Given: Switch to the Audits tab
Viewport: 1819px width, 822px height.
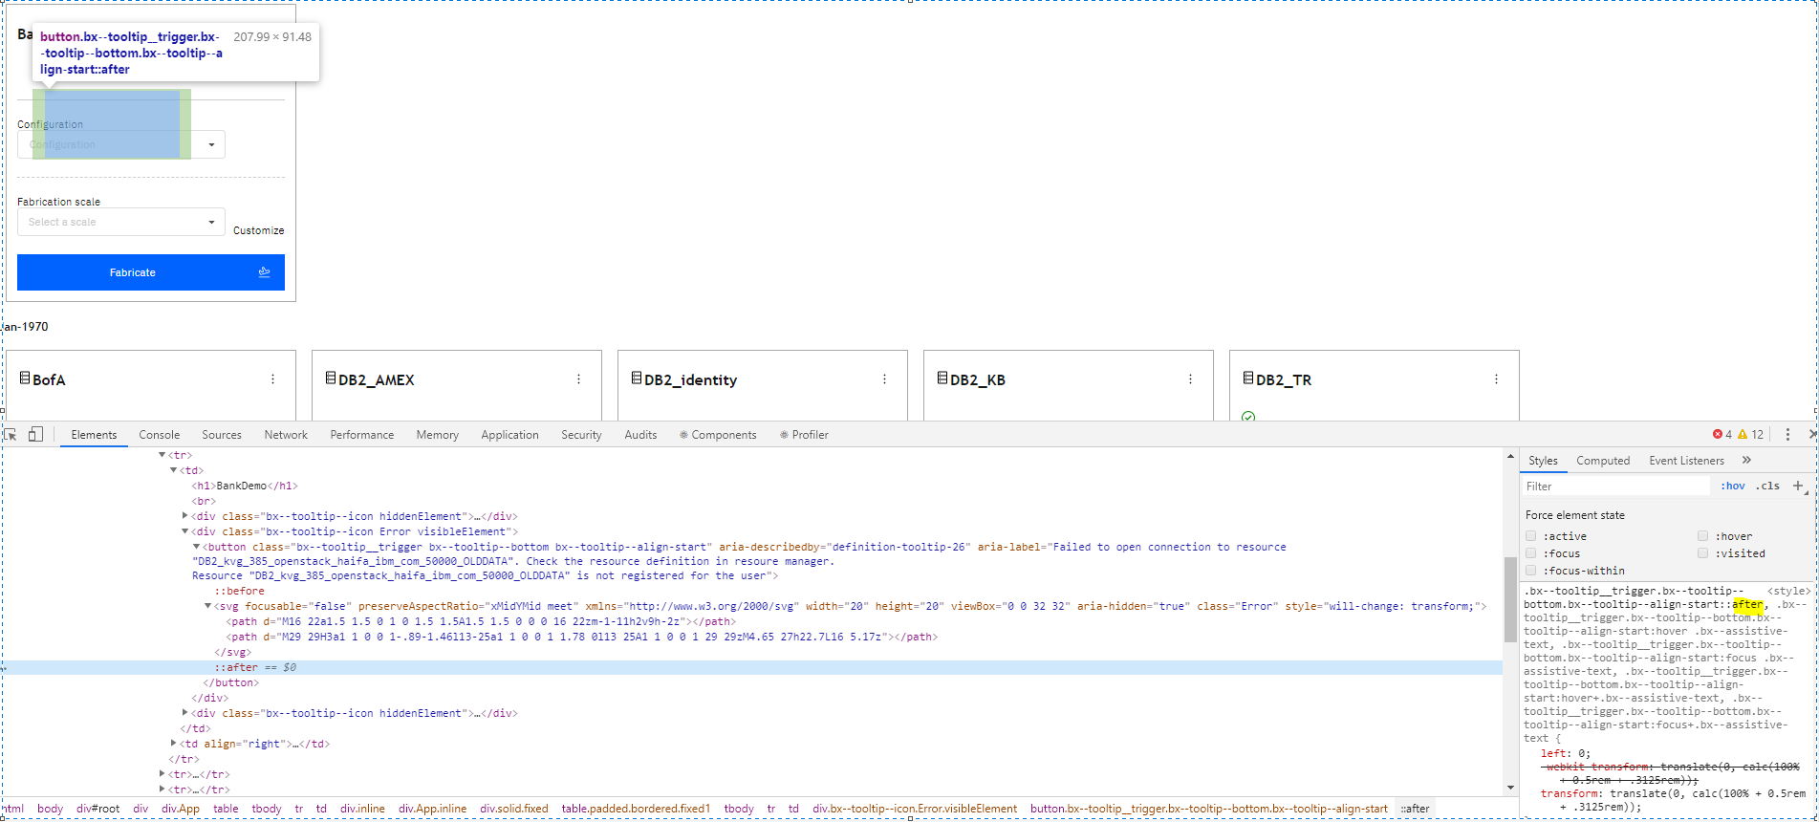Looking at the screenshot, I should tap(640, 434).
